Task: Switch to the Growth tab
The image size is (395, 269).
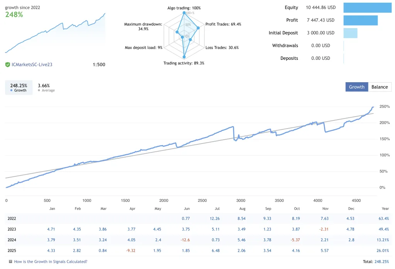Action: pos(356,87)
